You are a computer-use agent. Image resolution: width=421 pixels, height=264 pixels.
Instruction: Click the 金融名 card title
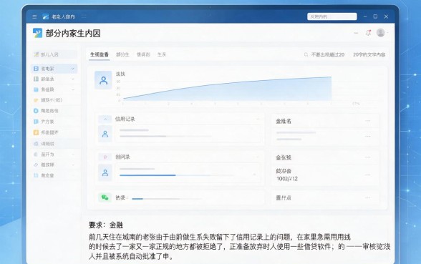(x=284, y=121)
